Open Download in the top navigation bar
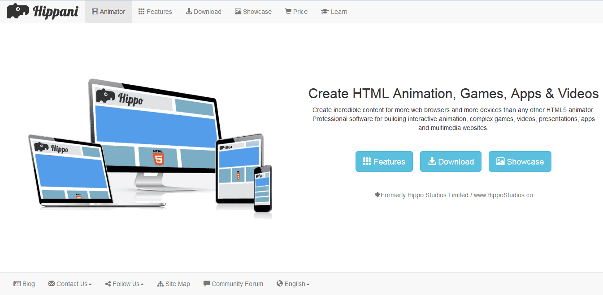Viewport: 603px width, 295px height. (x=204, y=12)
